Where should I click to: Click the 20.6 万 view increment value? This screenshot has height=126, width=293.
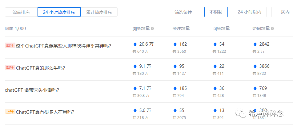(146, 44)
